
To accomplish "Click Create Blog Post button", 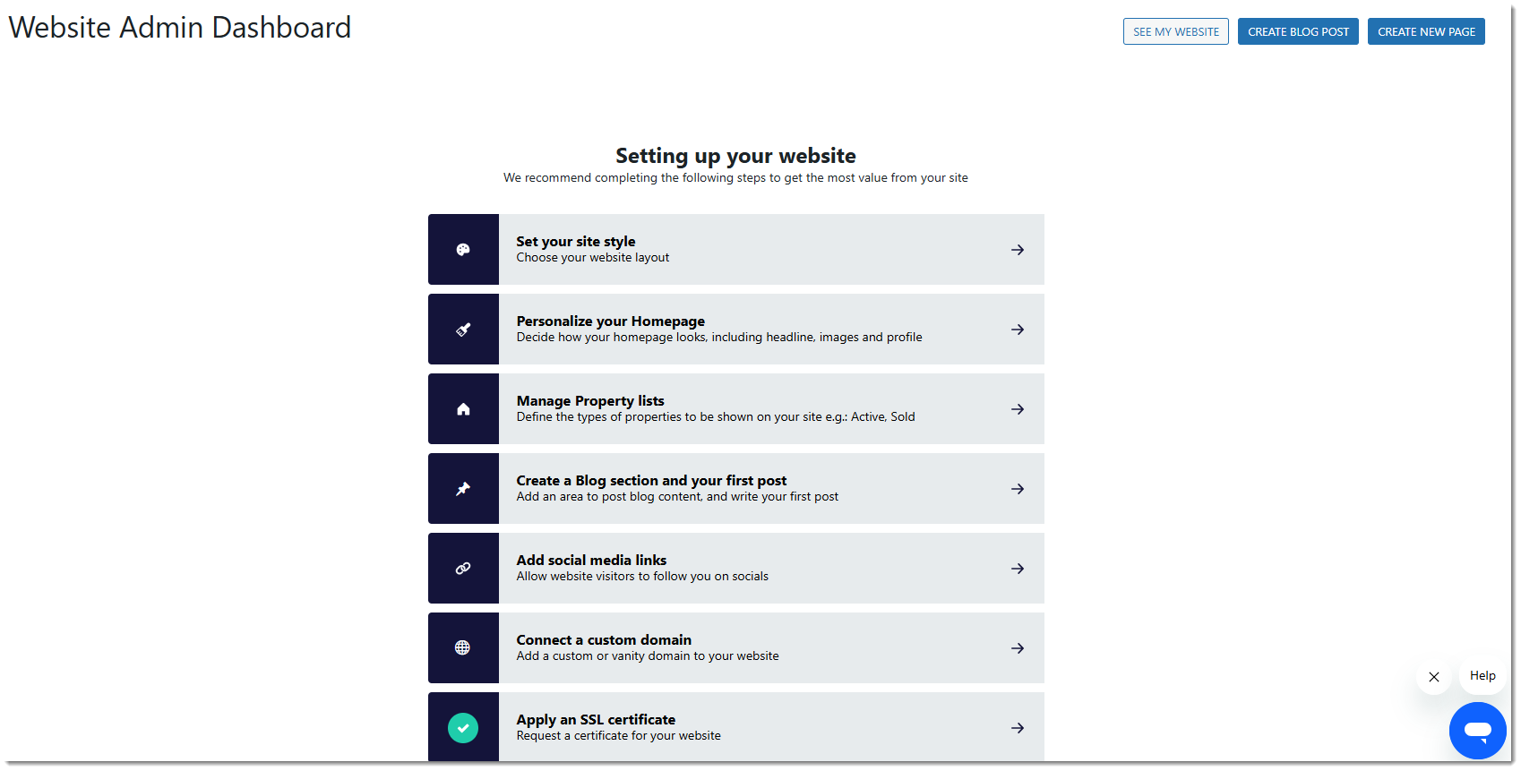I will pyautogui.click(x=1298, y=31).
